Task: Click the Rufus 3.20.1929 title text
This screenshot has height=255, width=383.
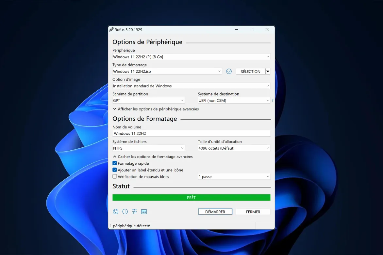Action: tap(128, 30)
